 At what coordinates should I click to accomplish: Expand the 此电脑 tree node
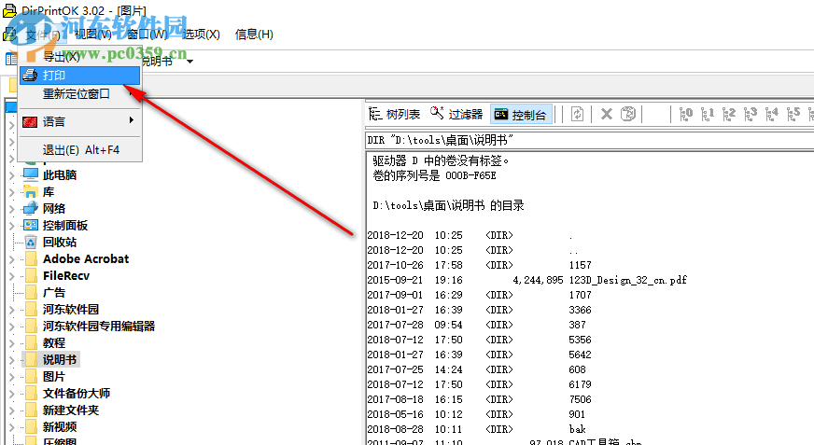[x=12, y=175]
